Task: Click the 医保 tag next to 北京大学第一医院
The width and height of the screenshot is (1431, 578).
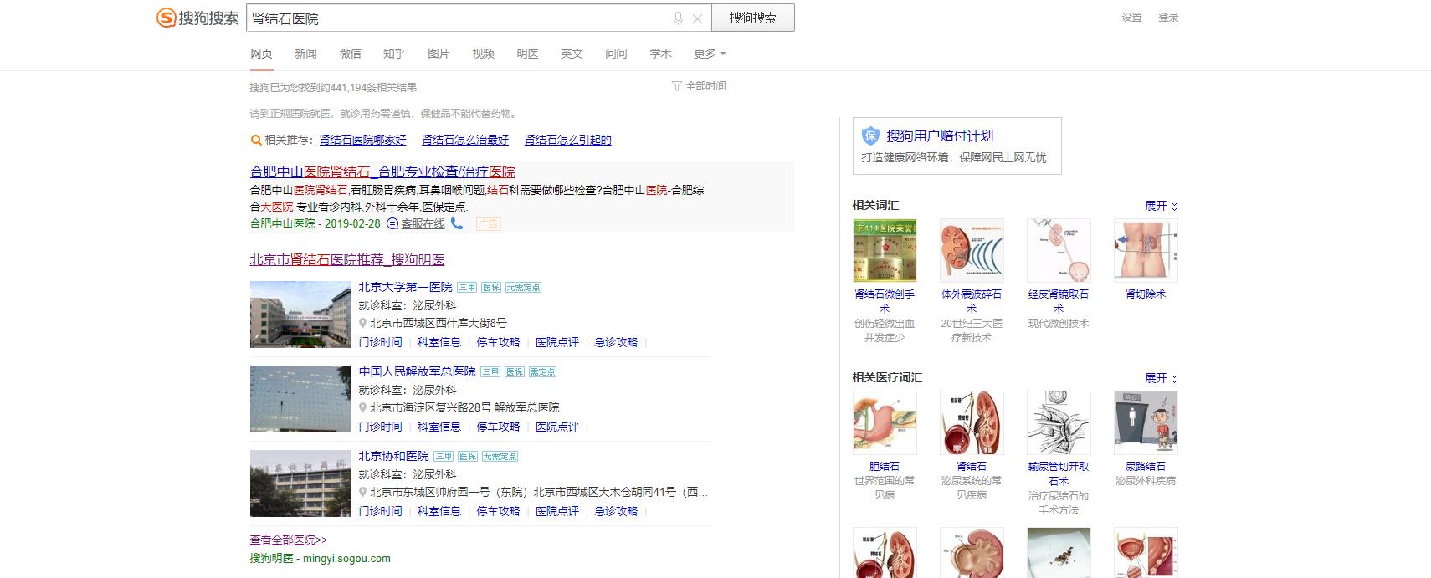Action: coord(491,287)
